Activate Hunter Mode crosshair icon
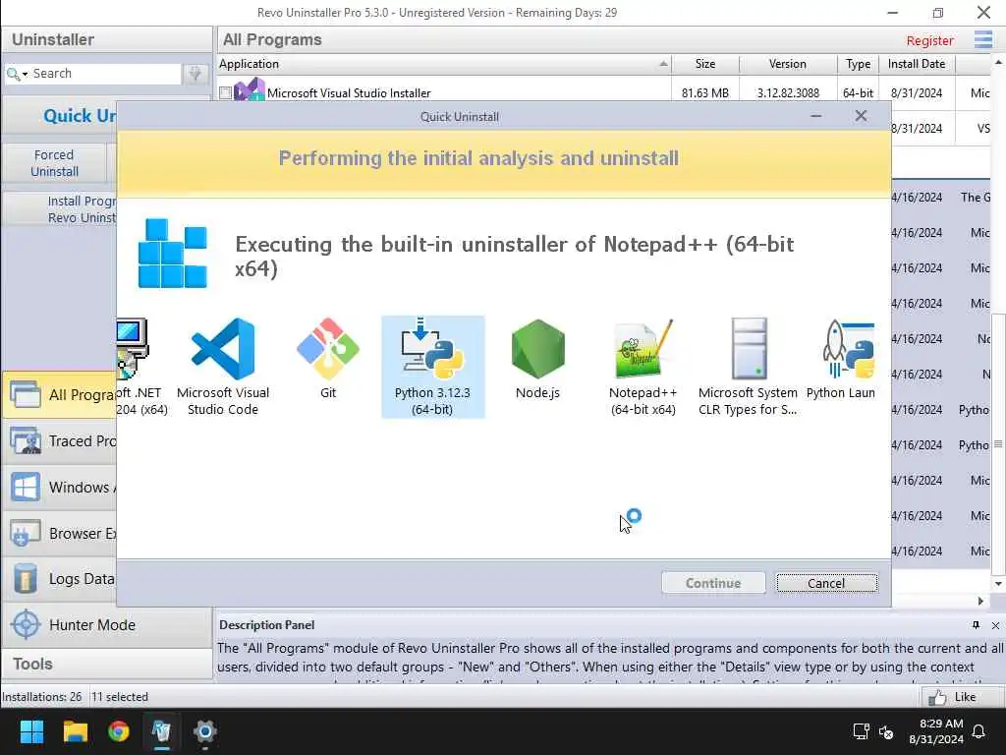 point(26,624)
